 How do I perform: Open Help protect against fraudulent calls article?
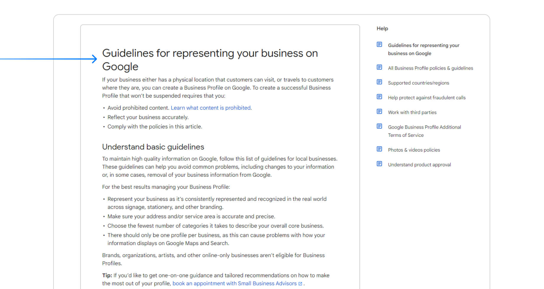click(x=427, y=98)
